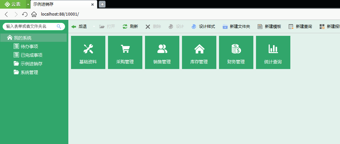Click the 删除 toolbar button

coord(153,27)
